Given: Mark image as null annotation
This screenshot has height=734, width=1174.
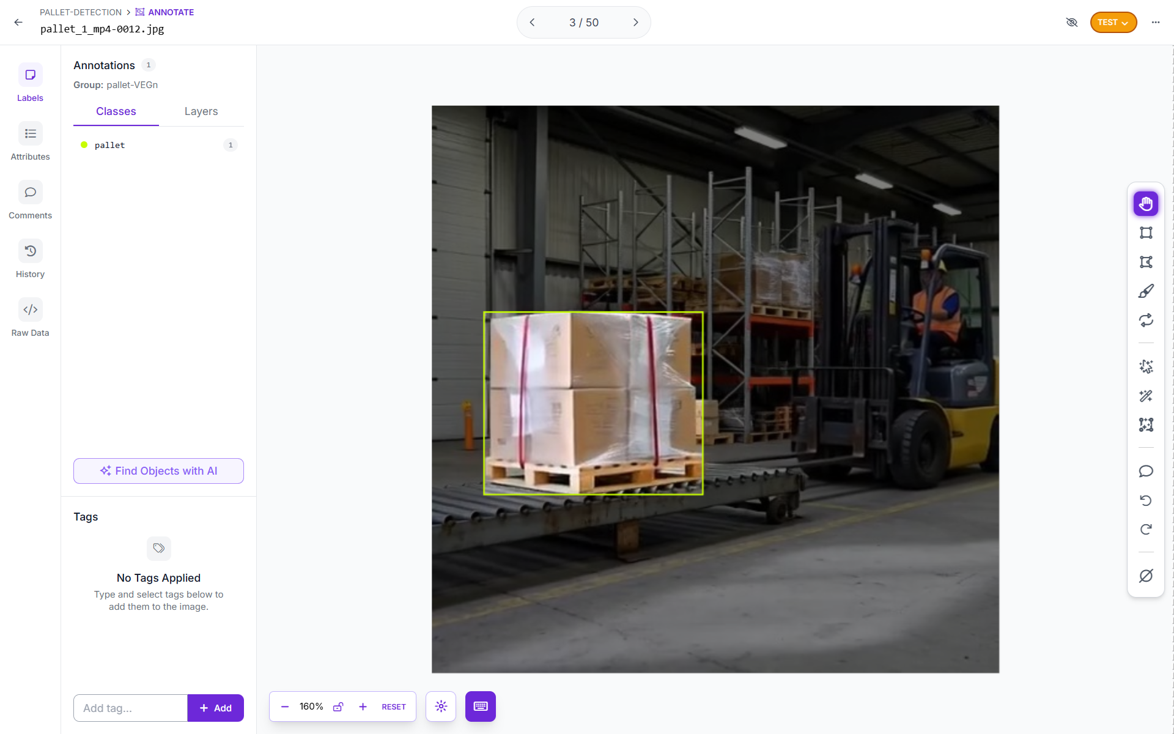Looking at the screenshot, I should (x=1146, y=576).
